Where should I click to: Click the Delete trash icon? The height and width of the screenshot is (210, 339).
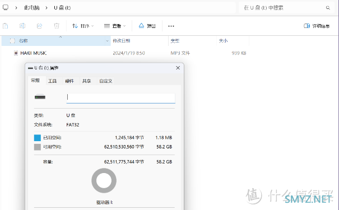57,26
